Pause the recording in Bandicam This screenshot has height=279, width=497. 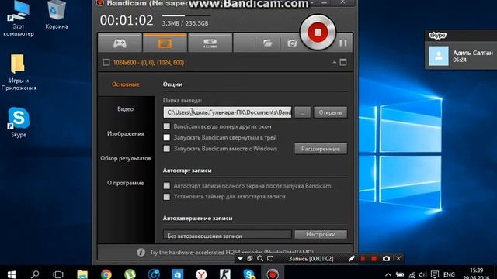(x=343, y=43)
